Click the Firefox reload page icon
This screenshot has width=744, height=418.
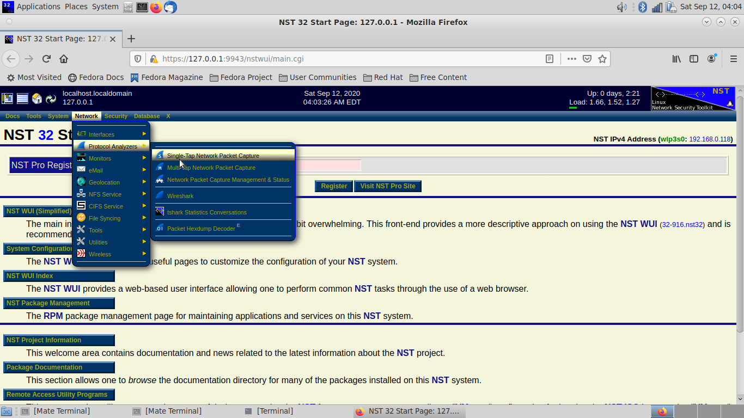pos(46,59)
